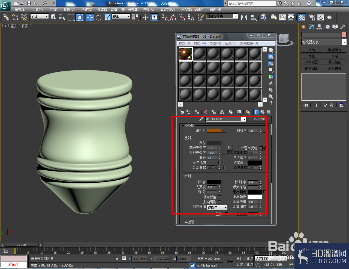Activate Select and Rotate tool

[98, 17]
